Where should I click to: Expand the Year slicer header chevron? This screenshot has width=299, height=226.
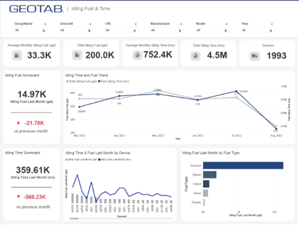(x=272, y=24)
